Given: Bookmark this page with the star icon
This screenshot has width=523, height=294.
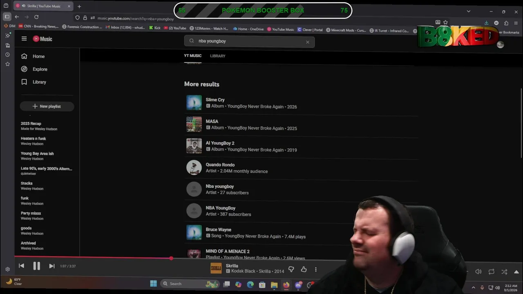Looking at the screenshot, I should click(x=445, y=22).
